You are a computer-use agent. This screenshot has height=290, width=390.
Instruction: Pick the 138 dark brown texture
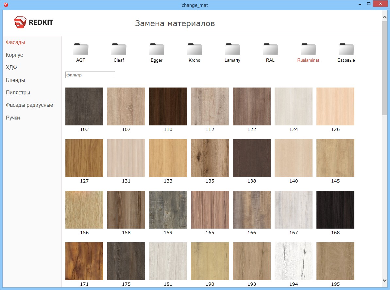click(x=252, y=158)
